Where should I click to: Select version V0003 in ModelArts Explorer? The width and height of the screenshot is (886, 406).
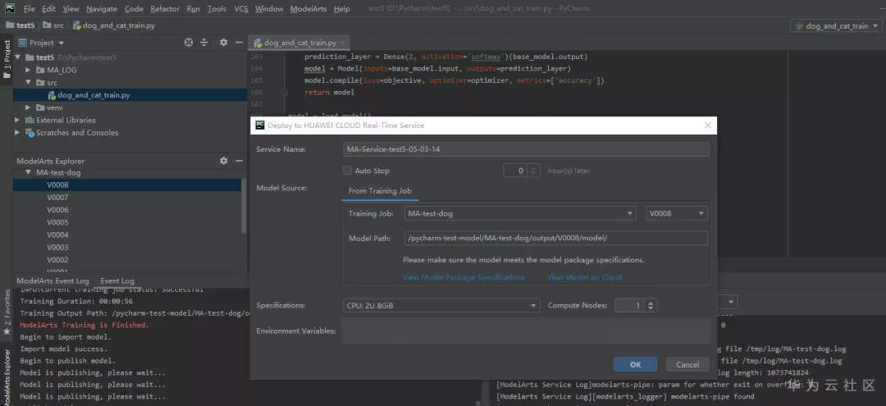[57, 248]
